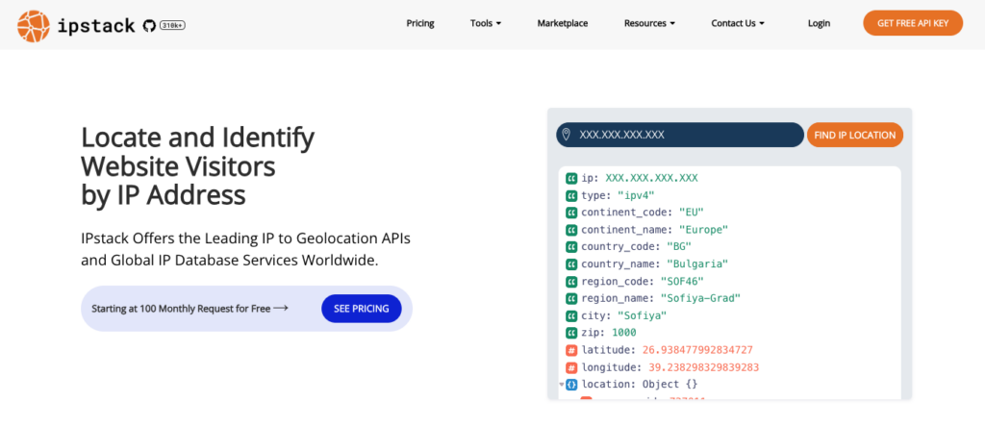Click the FIND IP LOCATION button
This screenshot has height=427, width=985.
pos(854,135)
